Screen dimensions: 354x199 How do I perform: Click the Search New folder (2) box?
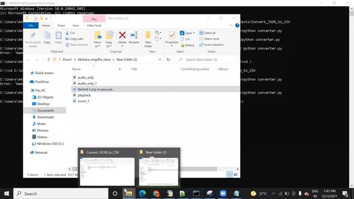pyautogui.click(x=206, y=60)
